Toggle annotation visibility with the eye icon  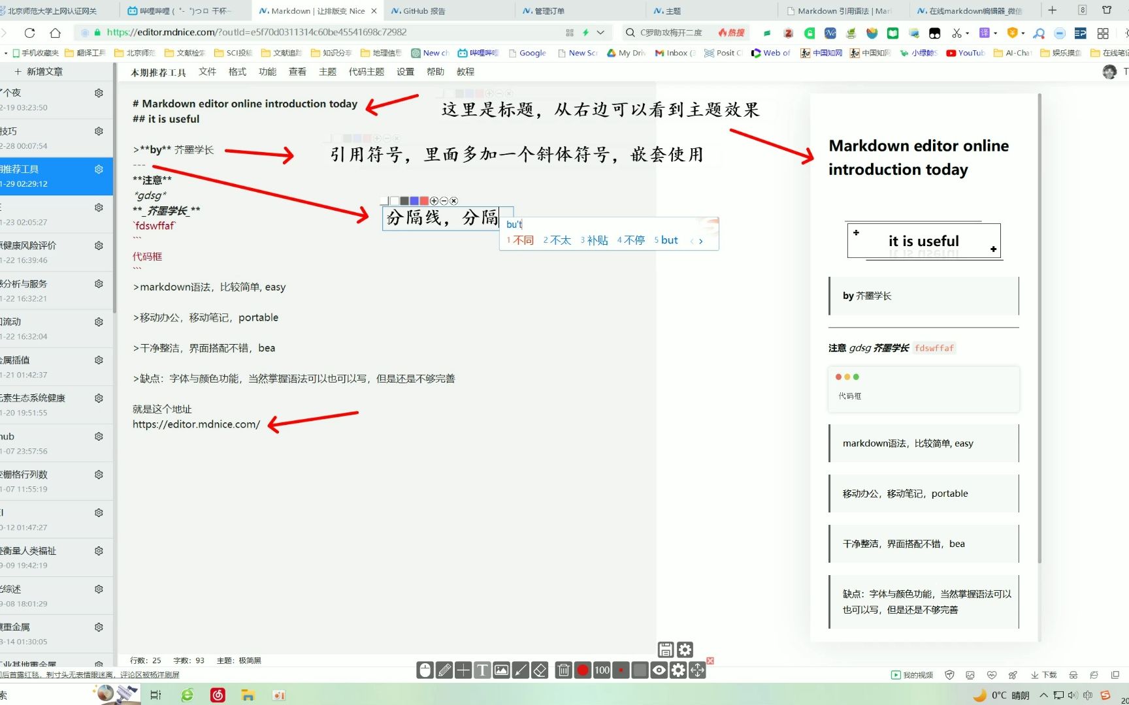659,670
